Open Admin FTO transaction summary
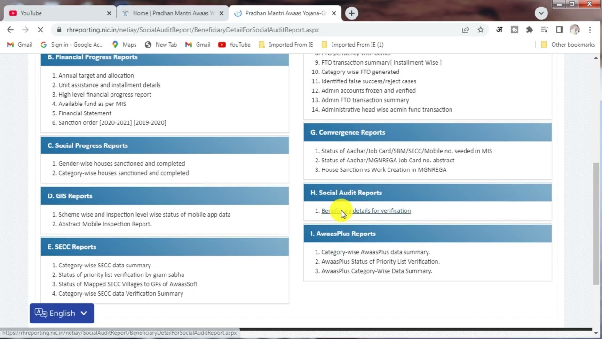 (365, 100)
